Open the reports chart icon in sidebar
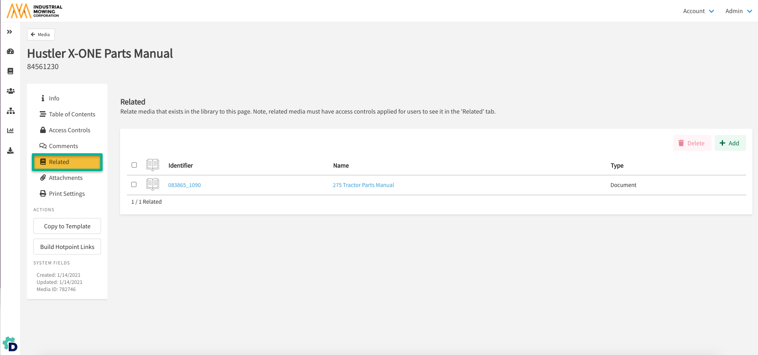This screenshot has height=355, width=758. point(10,131)
